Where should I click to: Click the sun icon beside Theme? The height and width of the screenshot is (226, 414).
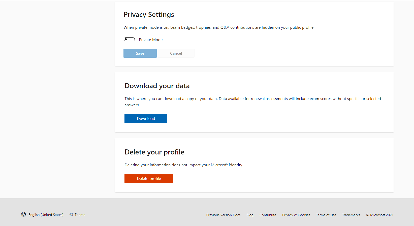(x=71, y=214)
